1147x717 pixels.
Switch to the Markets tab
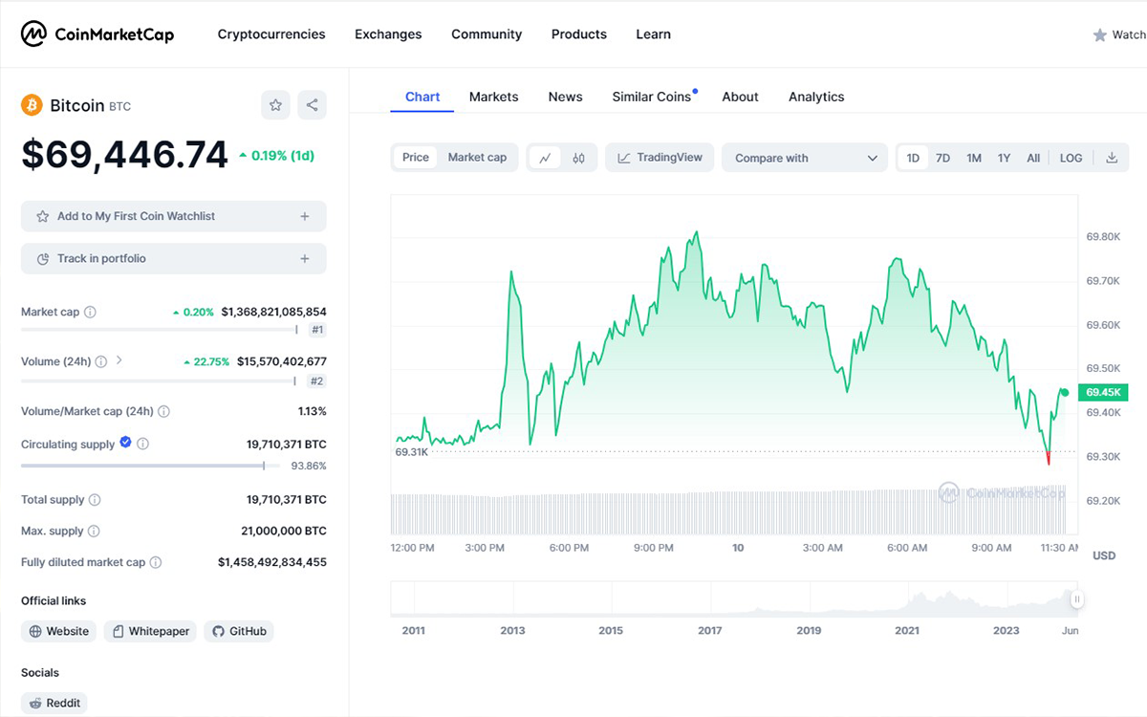click(494, 97)
